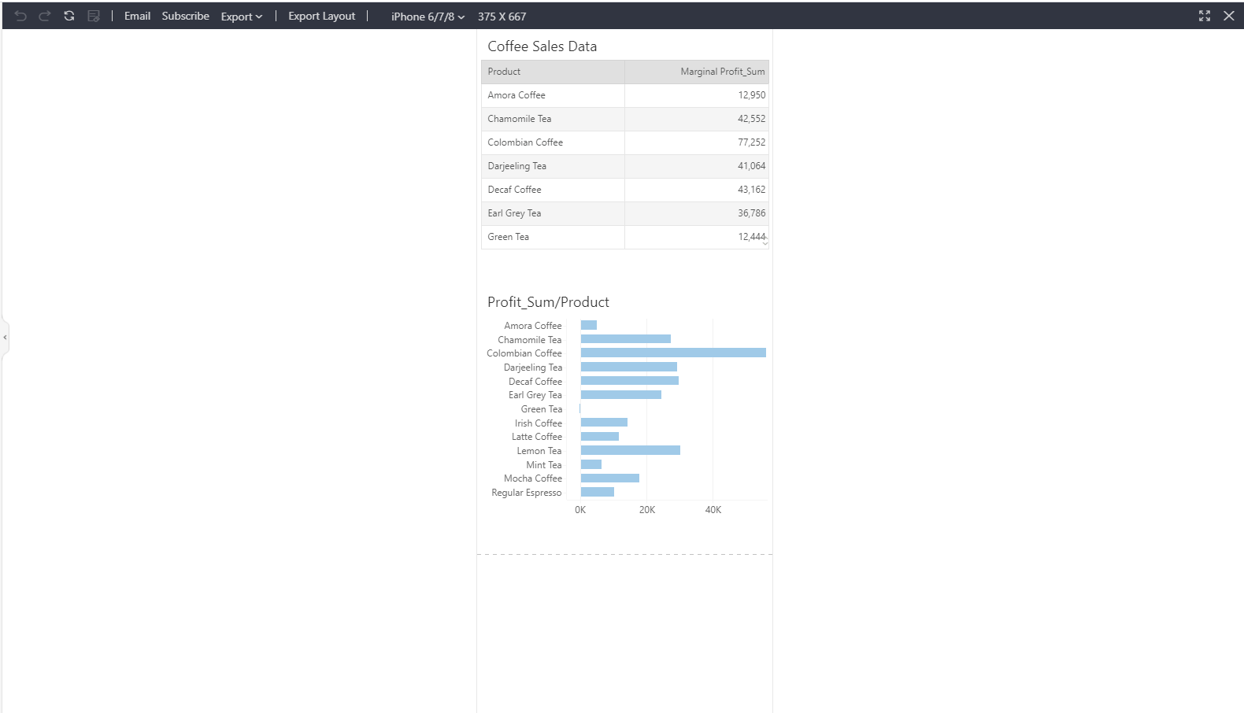Click the Email button
Screen dimensions: 1244x713
pos(137,16)
